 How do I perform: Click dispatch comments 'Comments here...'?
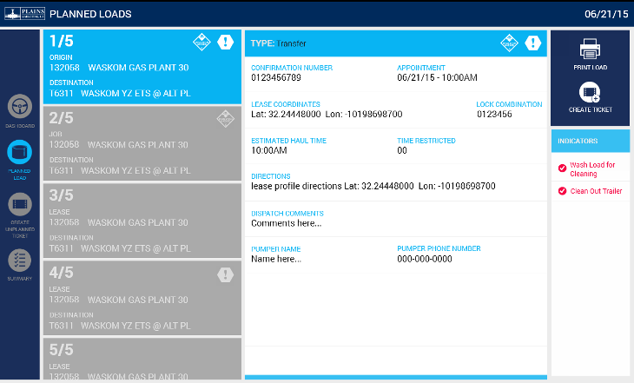point(287,223)
